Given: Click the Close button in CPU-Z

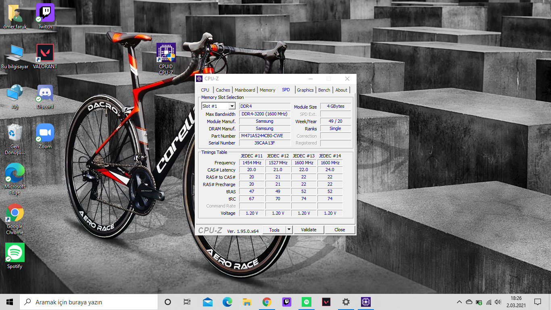Looking at the screenshot, I should coord(340,230).
